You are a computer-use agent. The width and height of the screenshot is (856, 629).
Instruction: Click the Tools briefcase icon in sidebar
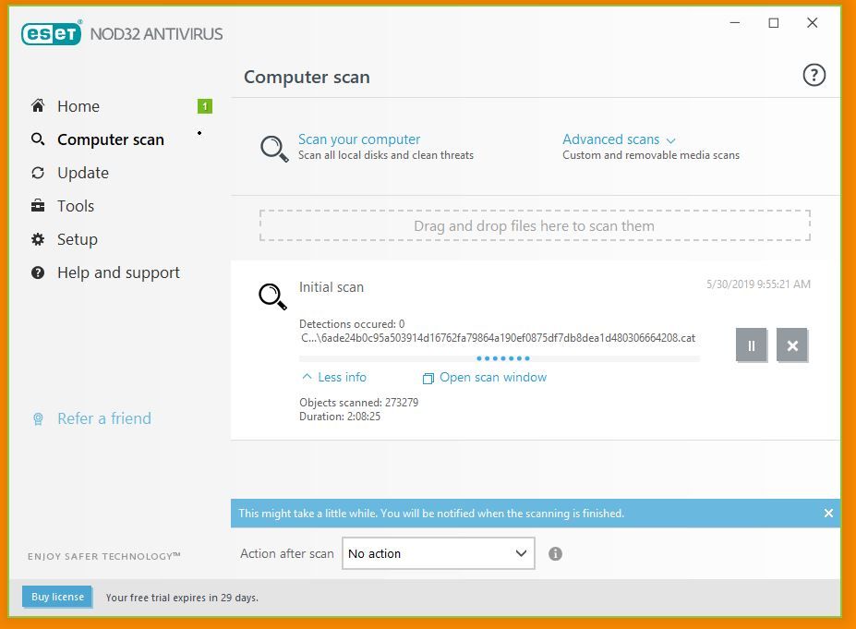(38, 206)
